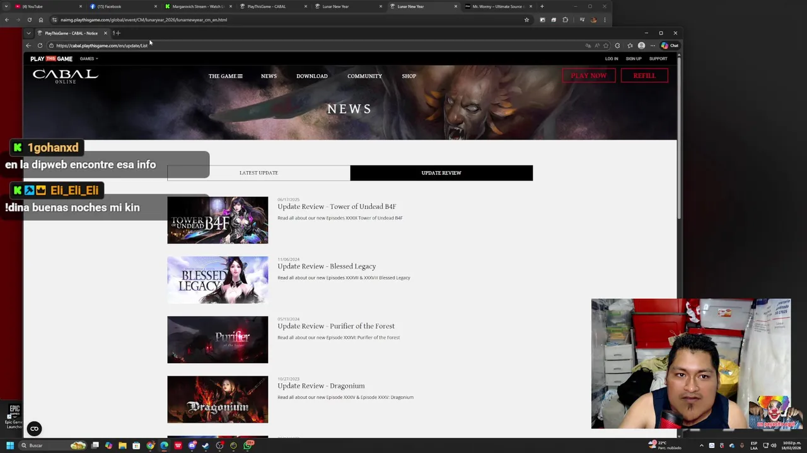Open Task View on the taskbar
The width and height of the screenshot is (807, 453).
(95, 445)
